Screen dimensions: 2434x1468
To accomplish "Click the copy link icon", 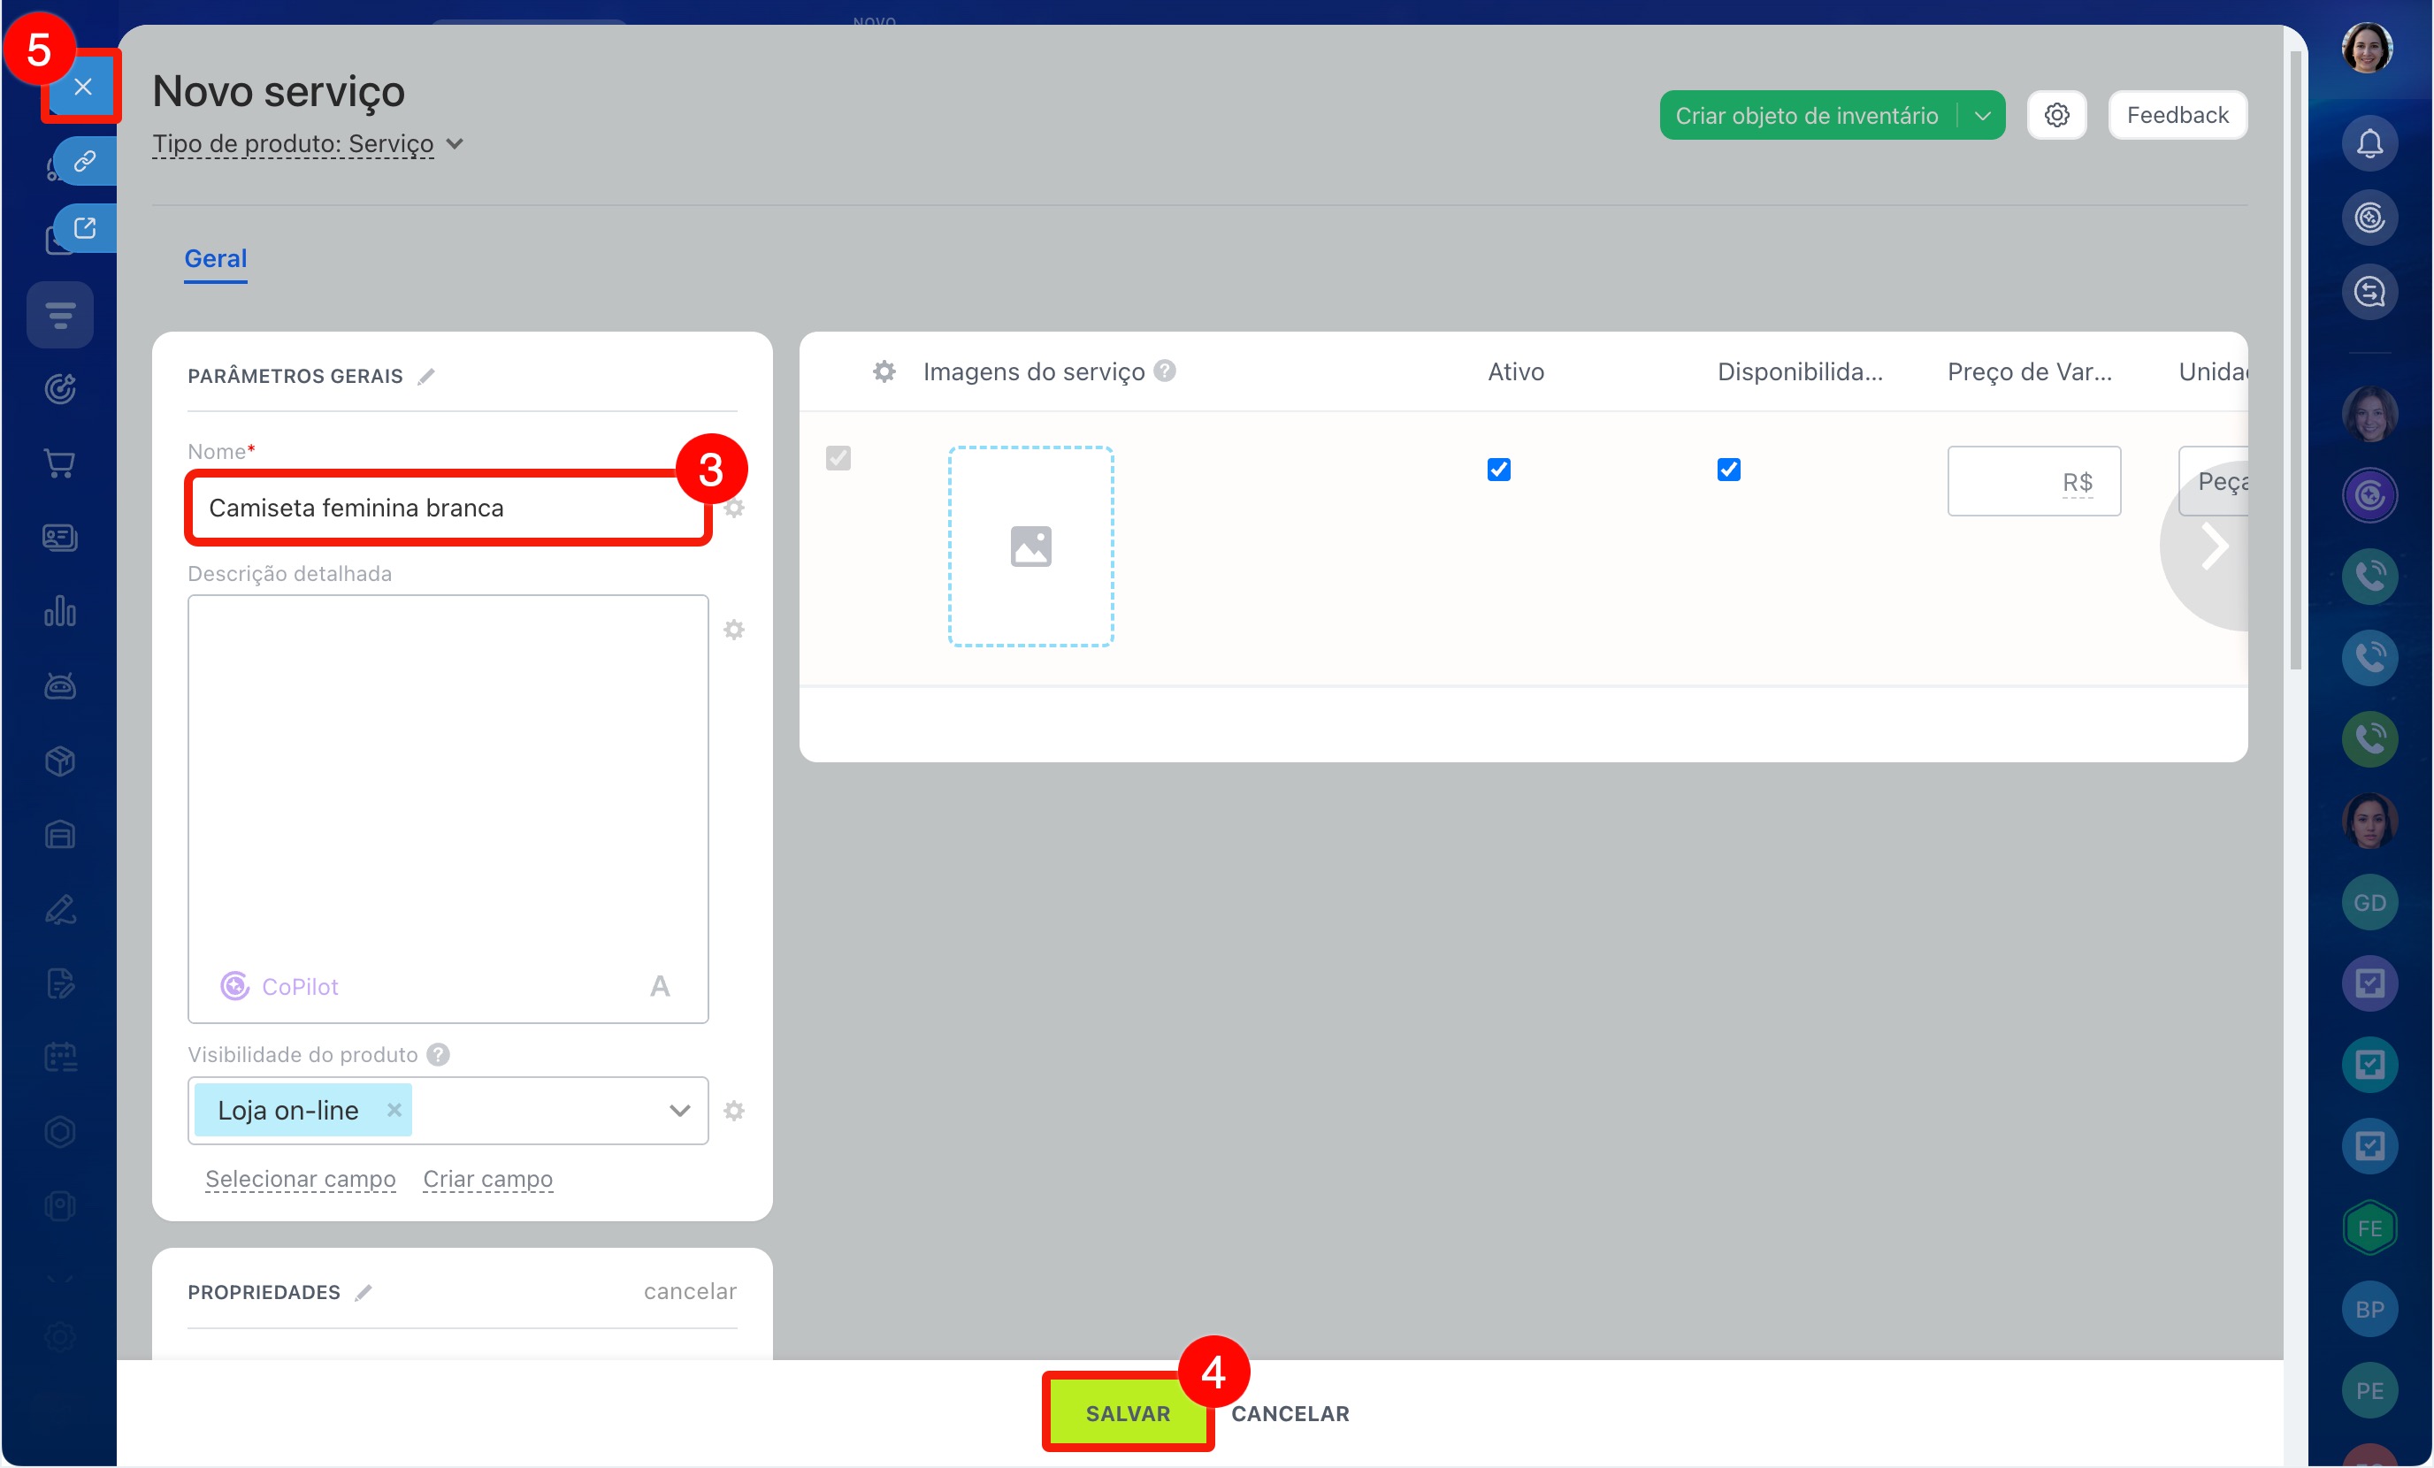I will pyautogui.click(x=85, y=161).
